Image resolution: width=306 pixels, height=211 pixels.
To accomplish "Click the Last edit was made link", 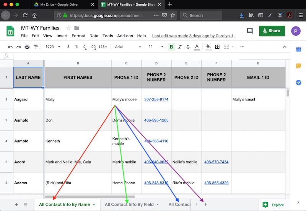I will pos(194,36).
